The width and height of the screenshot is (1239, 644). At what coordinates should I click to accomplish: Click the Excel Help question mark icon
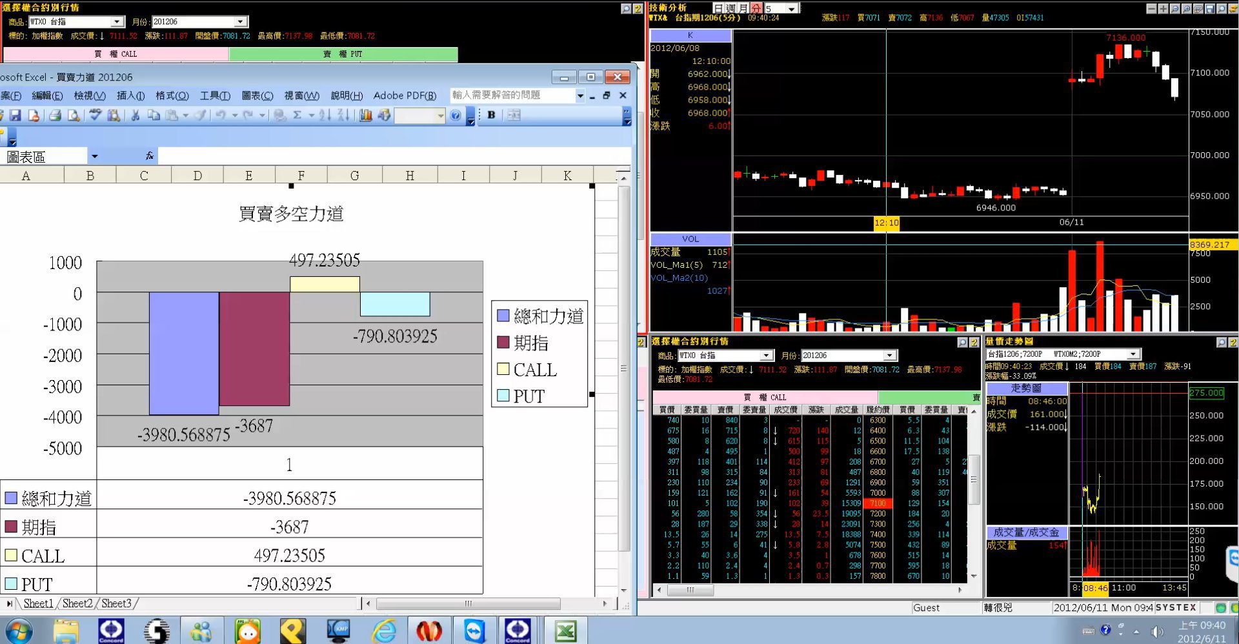tap(456, 116)
